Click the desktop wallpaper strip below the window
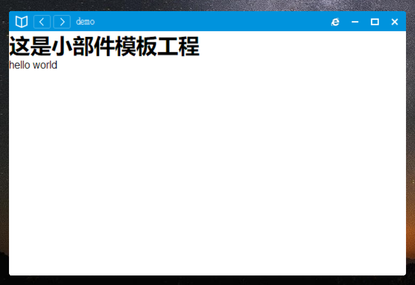 pos(212,281)
